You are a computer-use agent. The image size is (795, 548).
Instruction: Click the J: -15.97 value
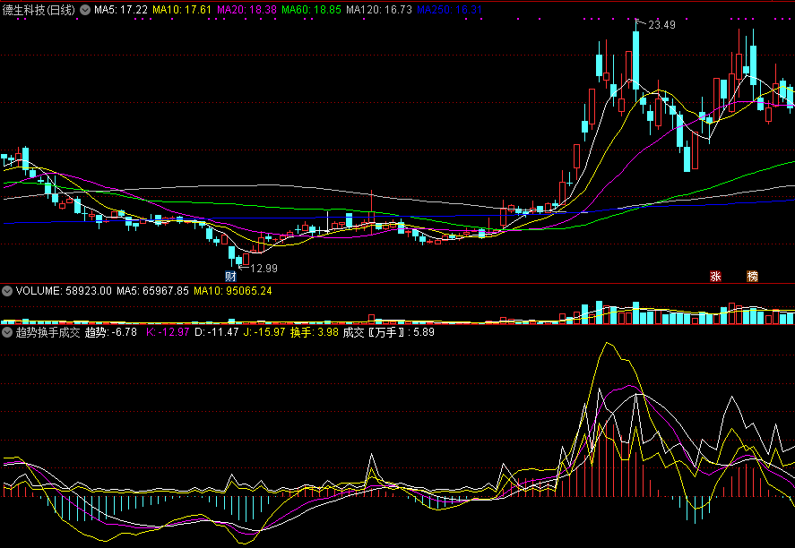pos(264,332)
